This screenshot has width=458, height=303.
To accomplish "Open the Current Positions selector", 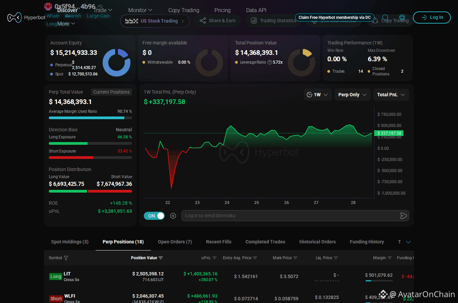I will pyautogui.click(x=111, y=92).
